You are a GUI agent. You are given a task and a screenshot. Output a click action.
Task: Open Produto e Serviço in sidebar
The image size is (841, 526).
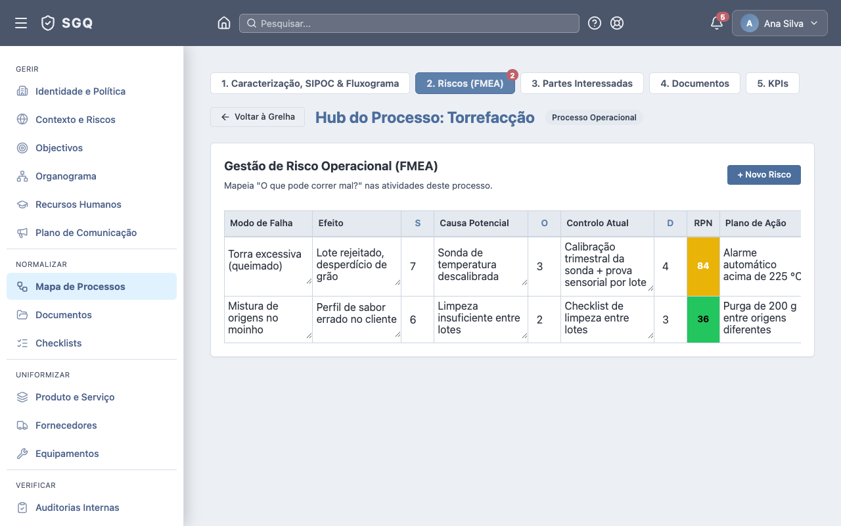tap(91, 397)
